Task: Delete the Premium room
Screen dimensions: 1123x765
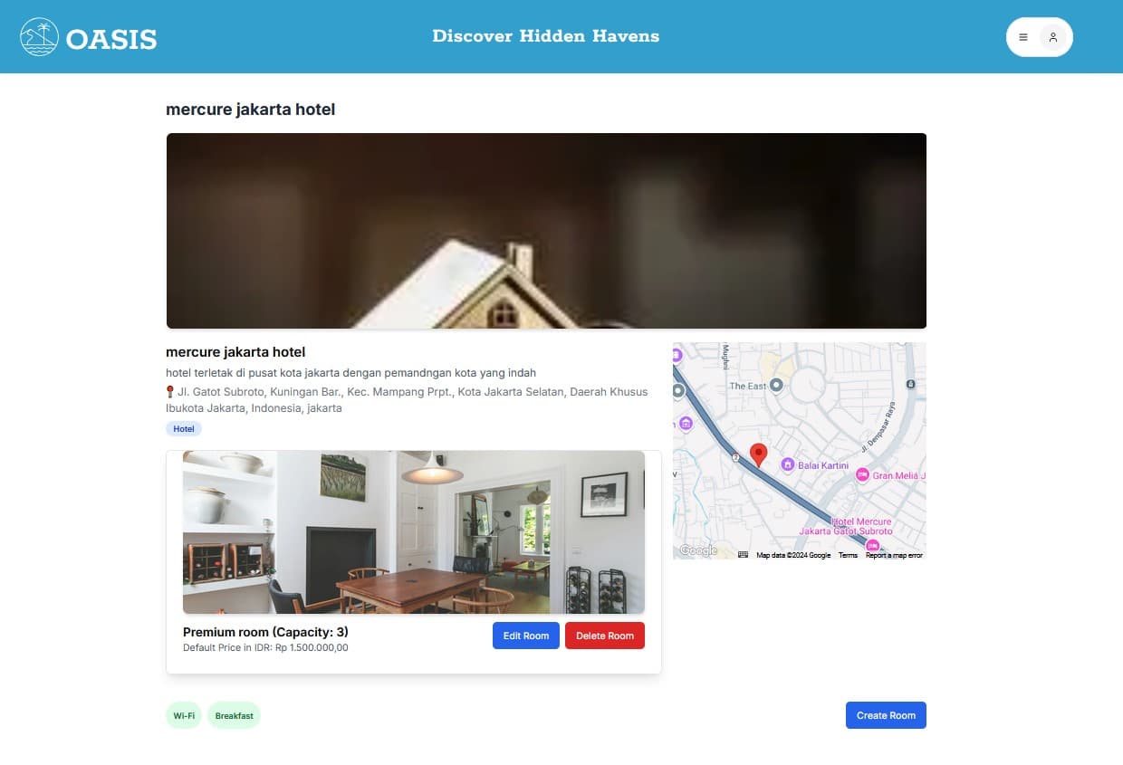Action: click(605, 636)
